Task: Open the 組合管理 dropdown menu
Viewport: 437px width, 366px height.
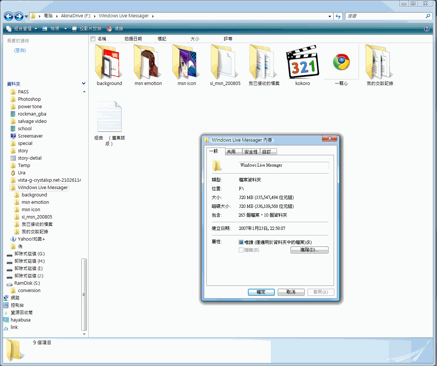Action: (x=22, y=29)
